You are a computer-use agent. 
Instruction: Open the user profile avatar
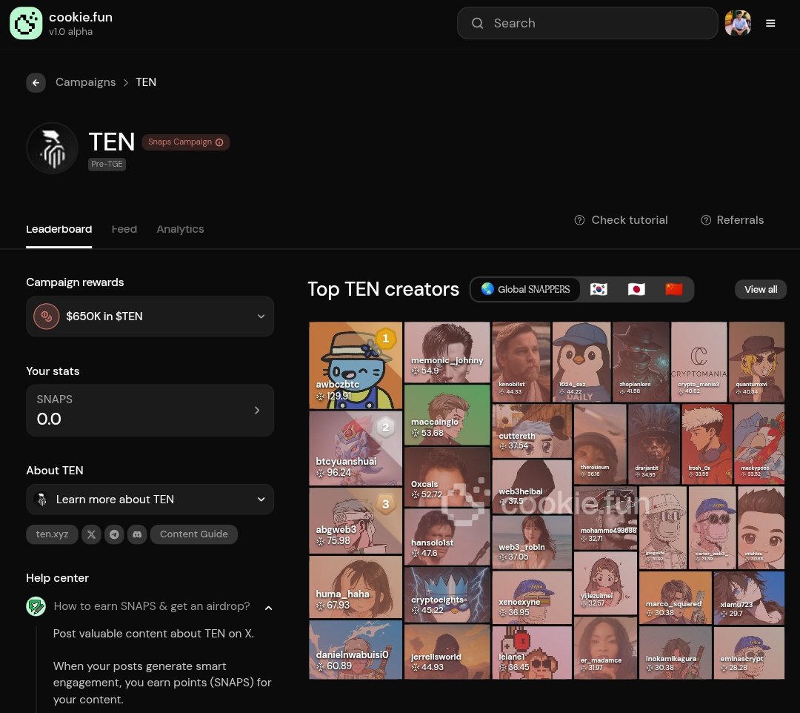[x=738, y=23]
